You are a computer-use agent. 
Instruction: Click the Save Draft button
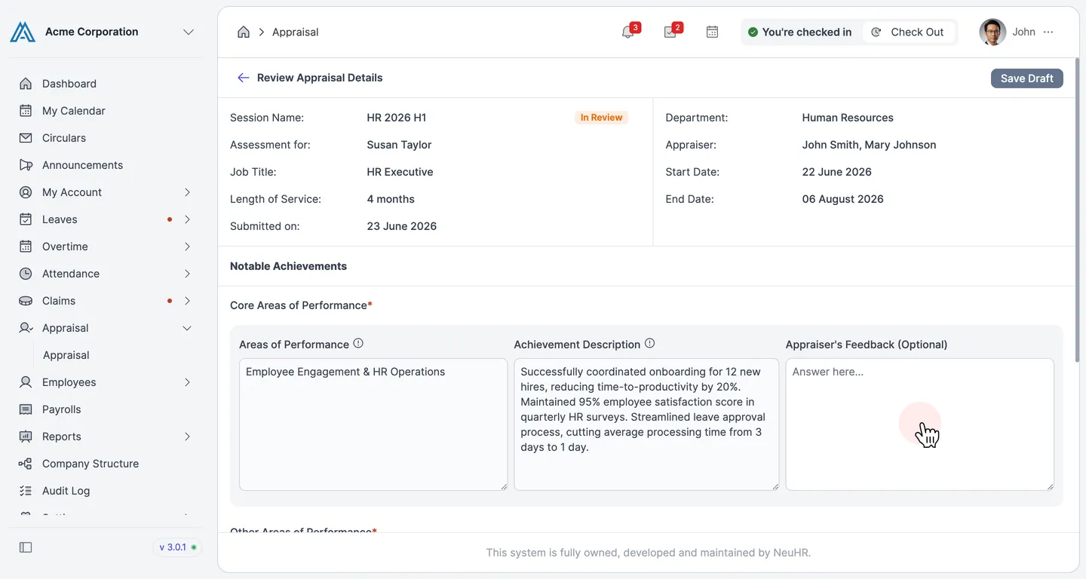(x=1026, y=78)
